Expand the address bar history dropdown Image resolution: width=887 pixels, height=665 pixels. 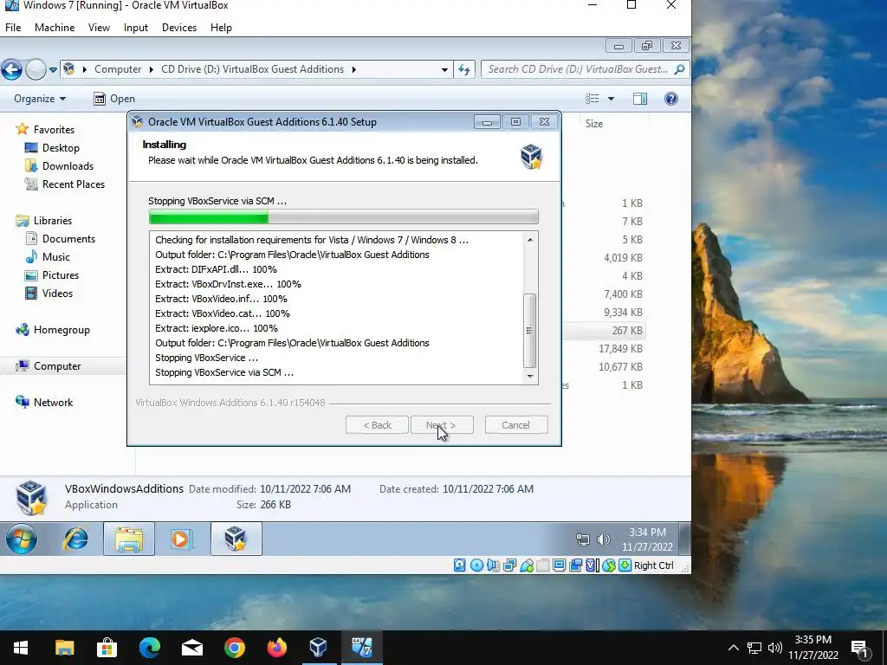tap(444, 69)
